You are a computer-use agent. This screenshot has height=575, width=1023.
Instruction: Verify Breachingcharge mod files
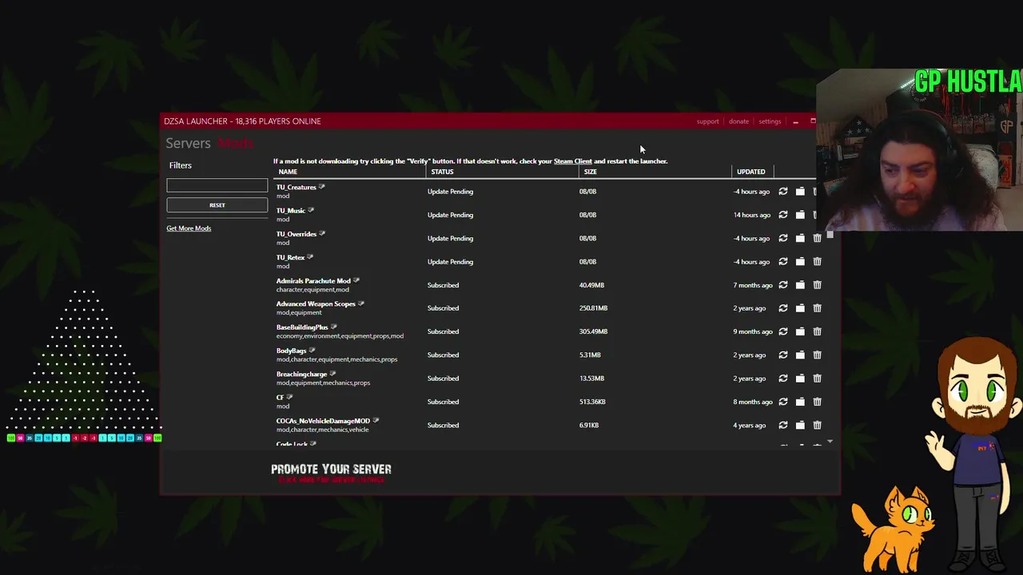(783, 379)
